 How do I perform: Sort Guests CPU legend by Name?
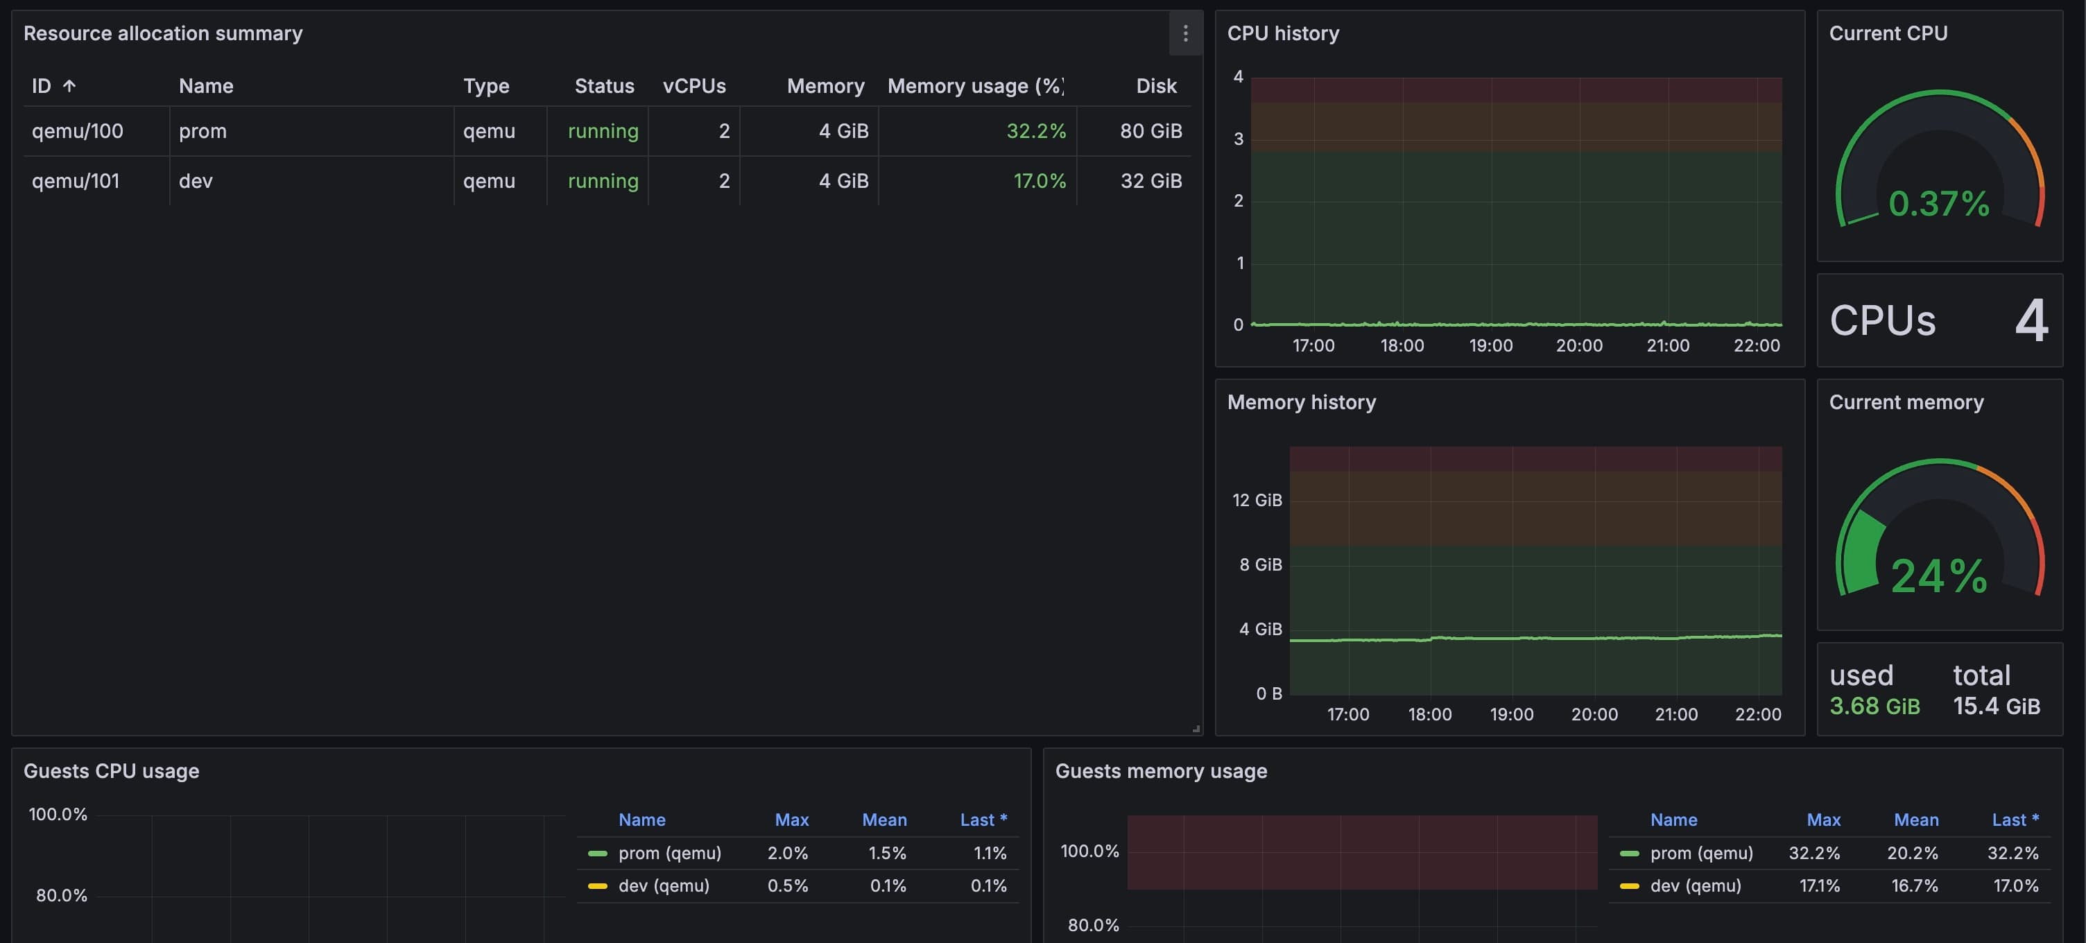coord(641,820)
